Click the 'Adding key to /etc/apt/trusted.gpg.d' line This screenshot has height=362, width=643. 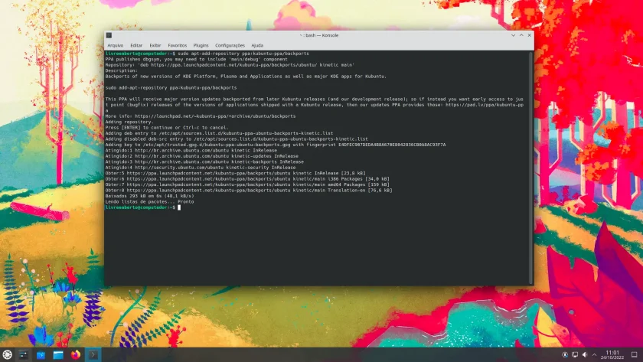point(276,145)
